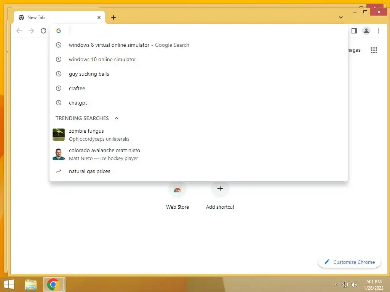Click the Customize Chrome button
This screenshot has width=390, height=292.
(x=349, y=262)
